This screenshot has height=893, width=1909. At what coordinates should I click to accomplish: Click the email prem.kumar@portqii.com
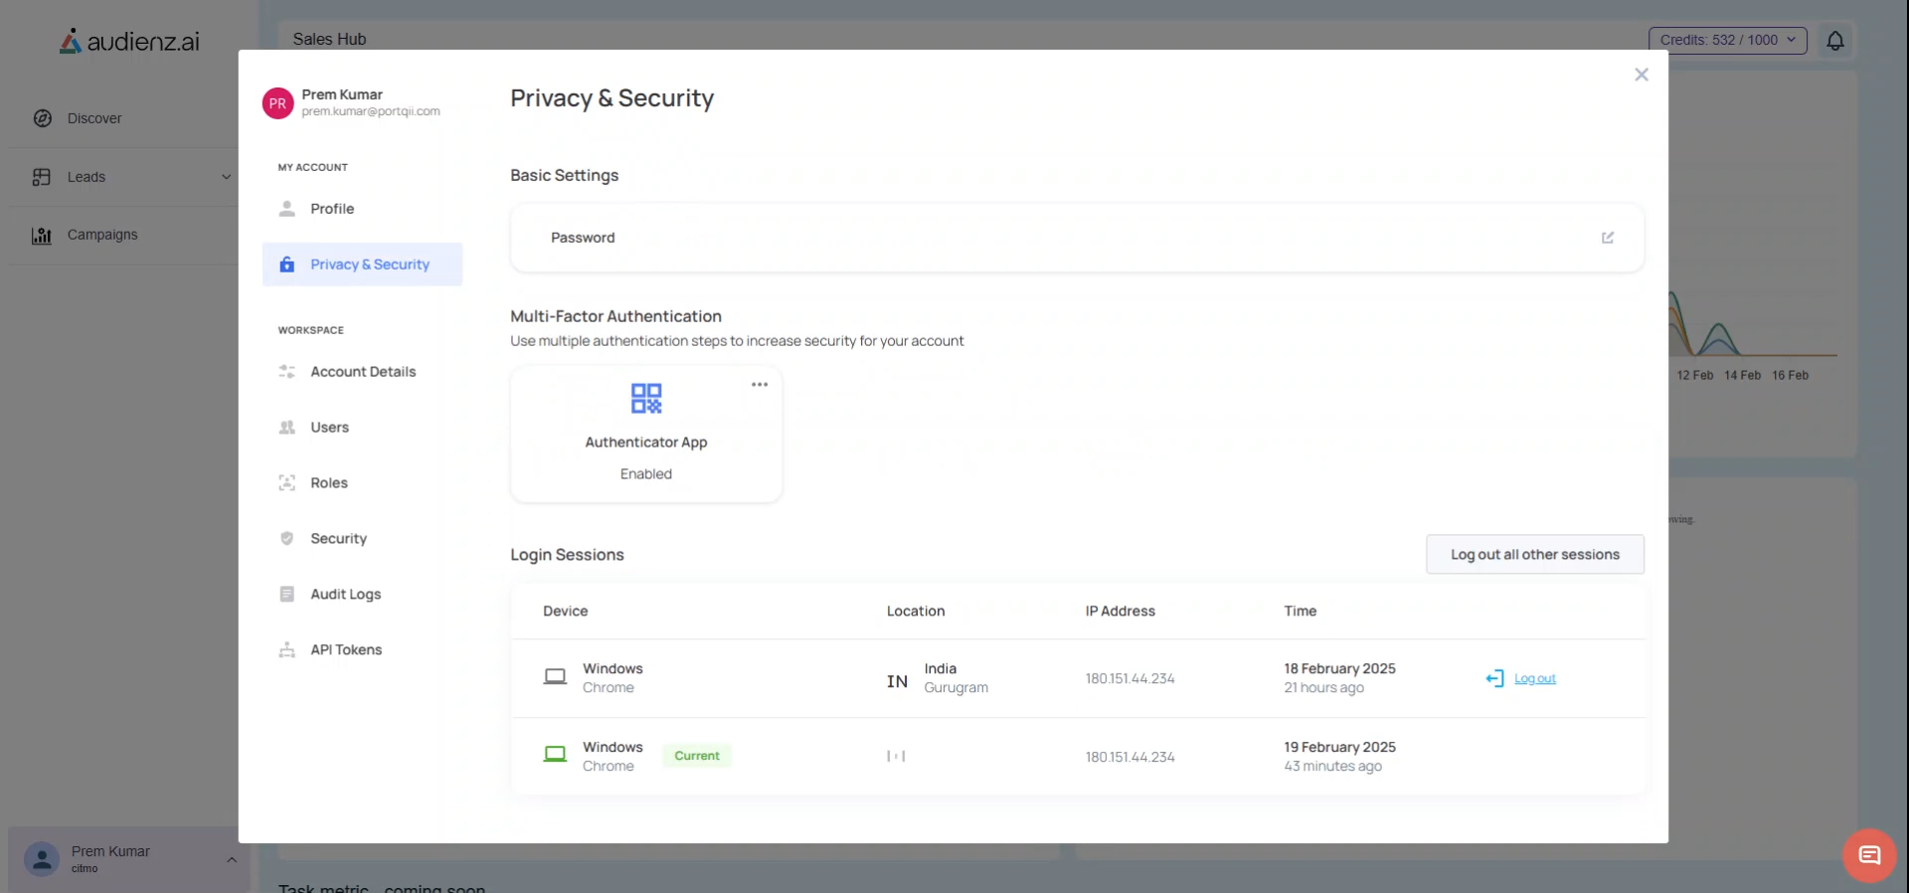pyautogui.click(x=371, y=111)
